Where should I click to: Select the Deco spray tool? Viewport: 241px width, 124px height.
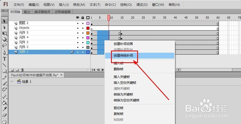tap(5, 89)
